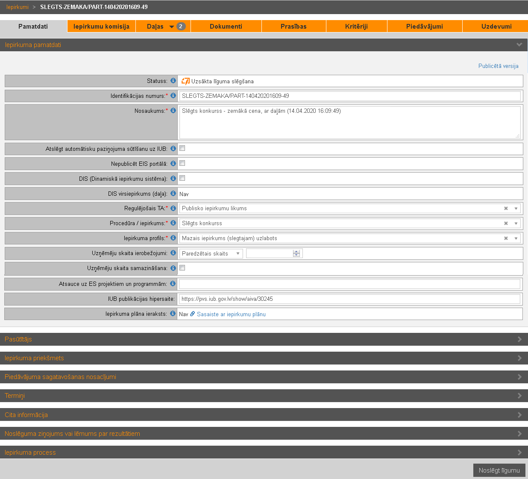Open the Paredzētais skaits dropdown
Screen dimensions: 528x479
pyautogui.click(x=211, y=253)
